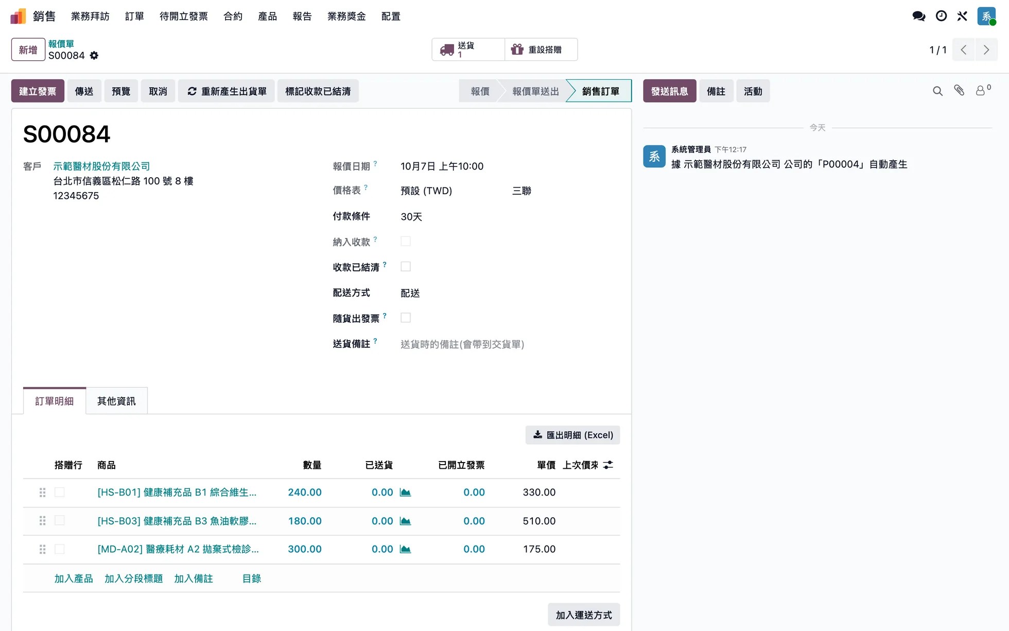This screenshot has width=1009, height=631.
Task: Go to the next record arrow
Action: 986,50
